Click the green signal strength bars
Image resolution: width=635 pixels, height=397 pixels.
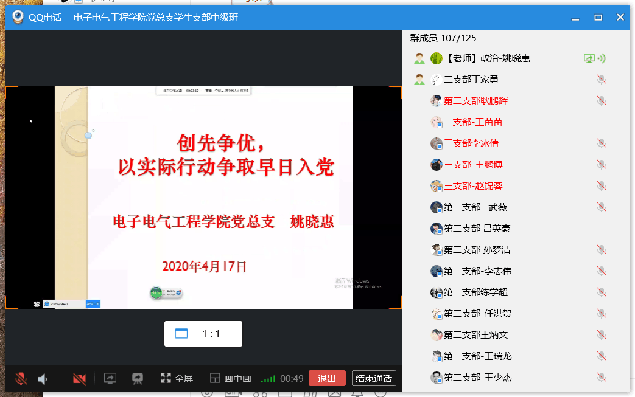(268, 379)
